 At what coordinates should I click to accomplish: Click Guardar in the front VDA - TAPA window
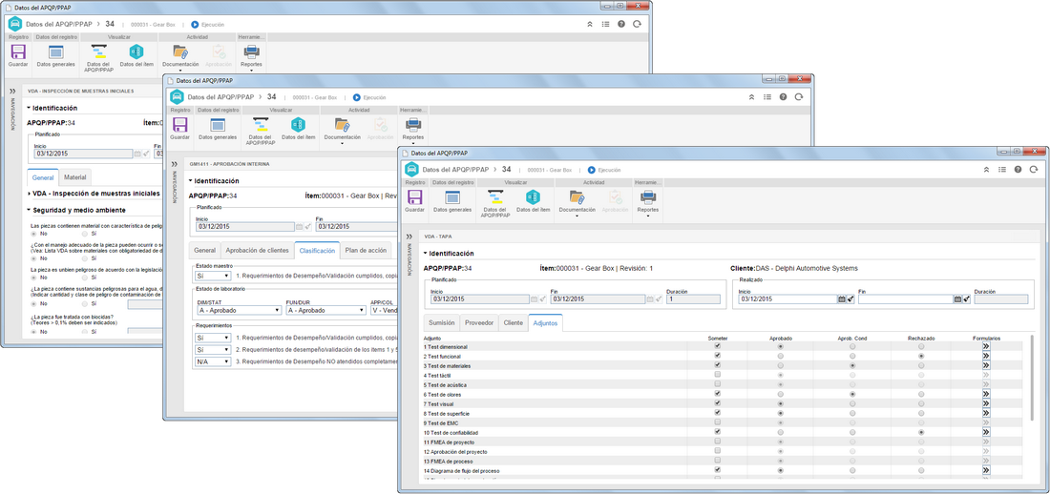(414, 201)
